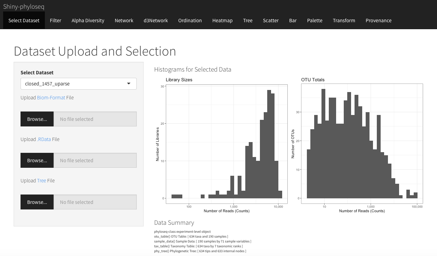Go to the Transform tab
Image resolution: width=437 pixels, height=256 pixels.
click(x=344, y=20)
